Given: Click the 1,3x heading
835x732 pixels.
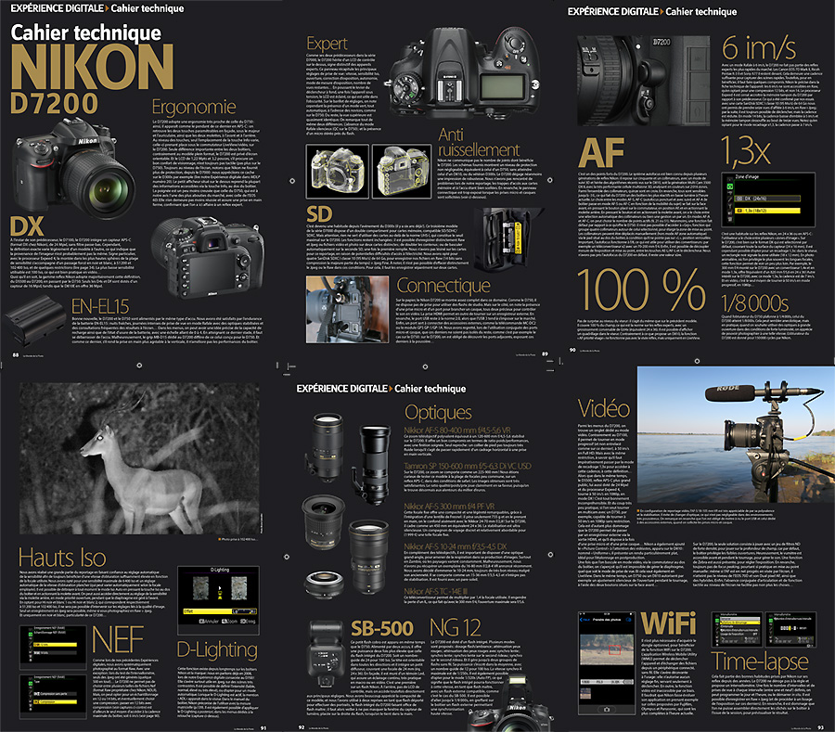Looking at the screenshot, I should pyautogui.click(x=746, y=150).
